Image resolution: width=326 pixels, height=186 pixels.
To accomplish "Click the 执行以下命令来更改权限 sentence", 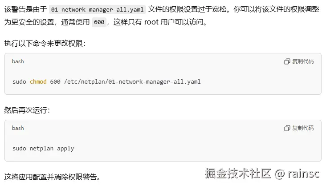I will pyautogui.click(x=45, y=44).
